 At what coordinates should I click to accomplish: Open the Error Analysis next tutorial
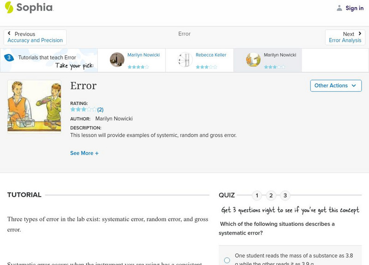pyautogui.click(x=345, y=40)
